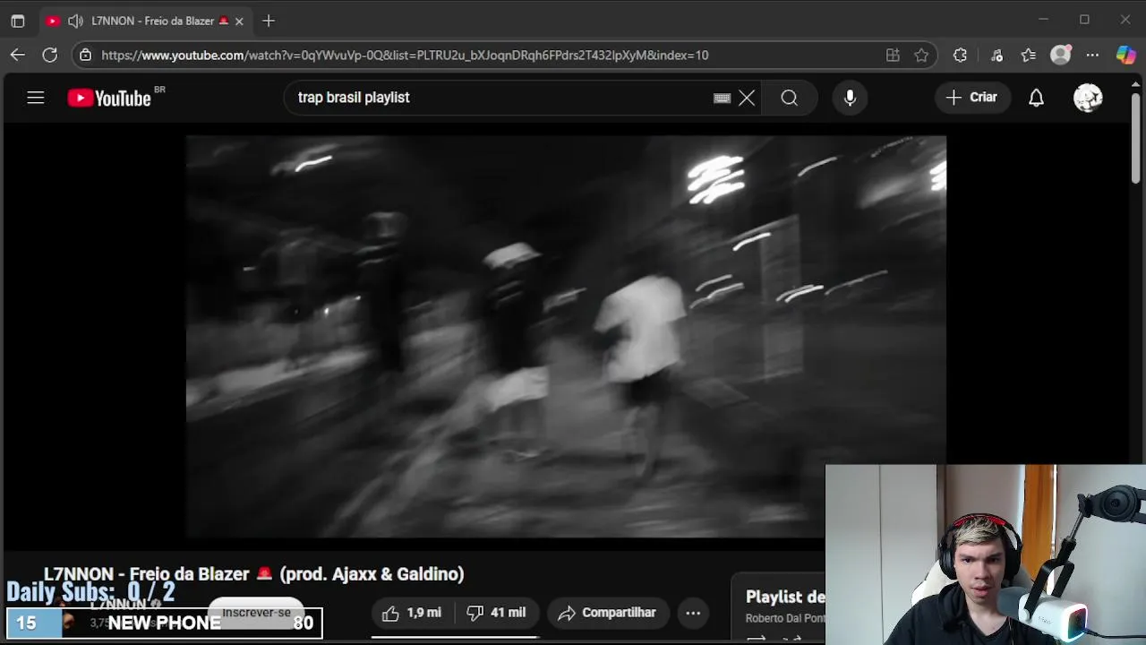Open YouTube notifications bell

click(x=1036, y=98)
